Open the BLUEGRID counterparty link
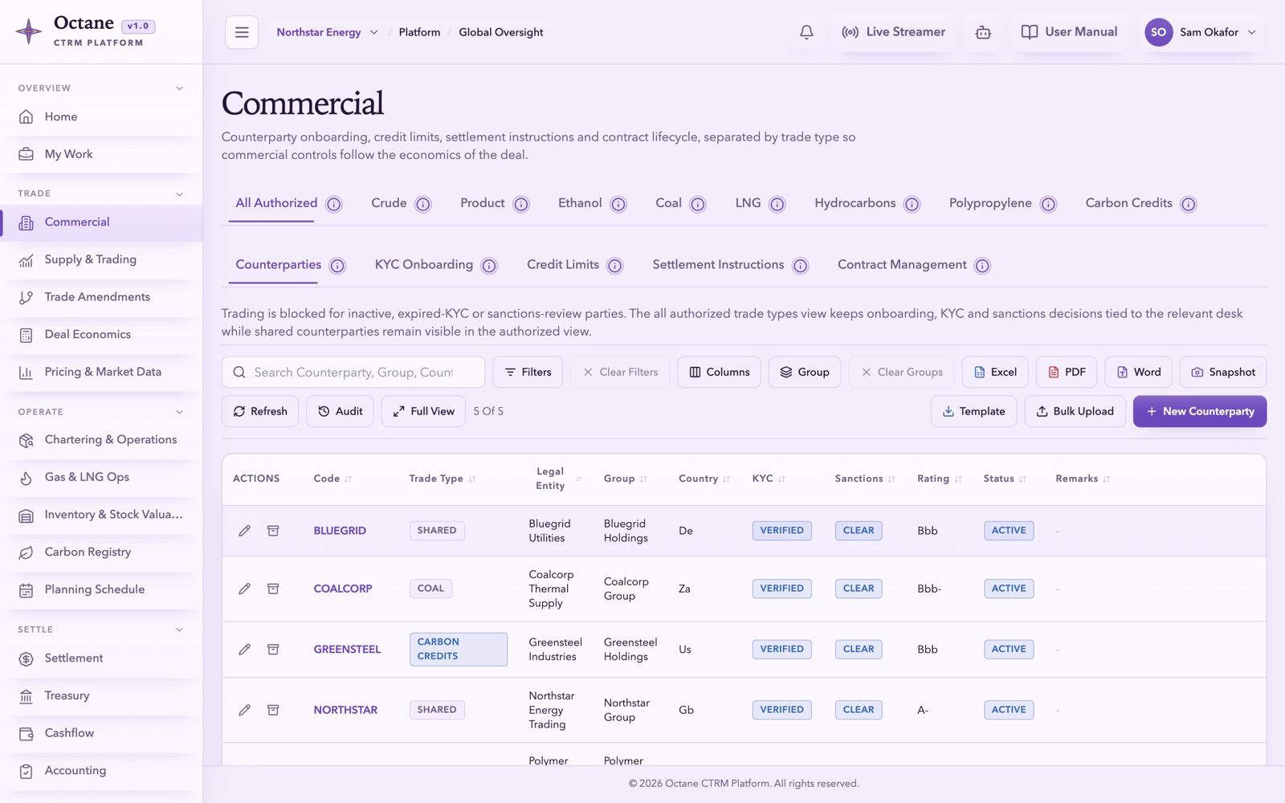1285x803 pixels. [x=340, y=531]
